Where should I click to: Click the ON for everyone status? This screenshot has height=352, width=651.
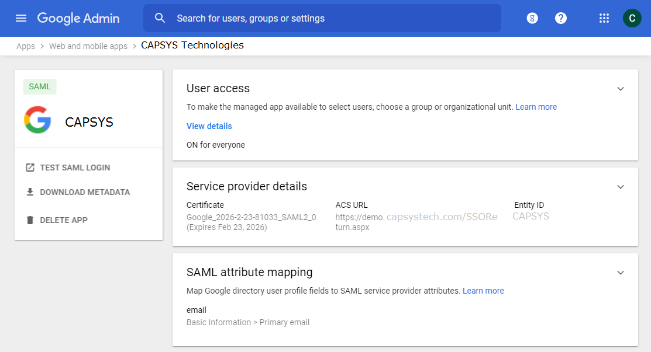pyautogui.click(x=215, y=145)
